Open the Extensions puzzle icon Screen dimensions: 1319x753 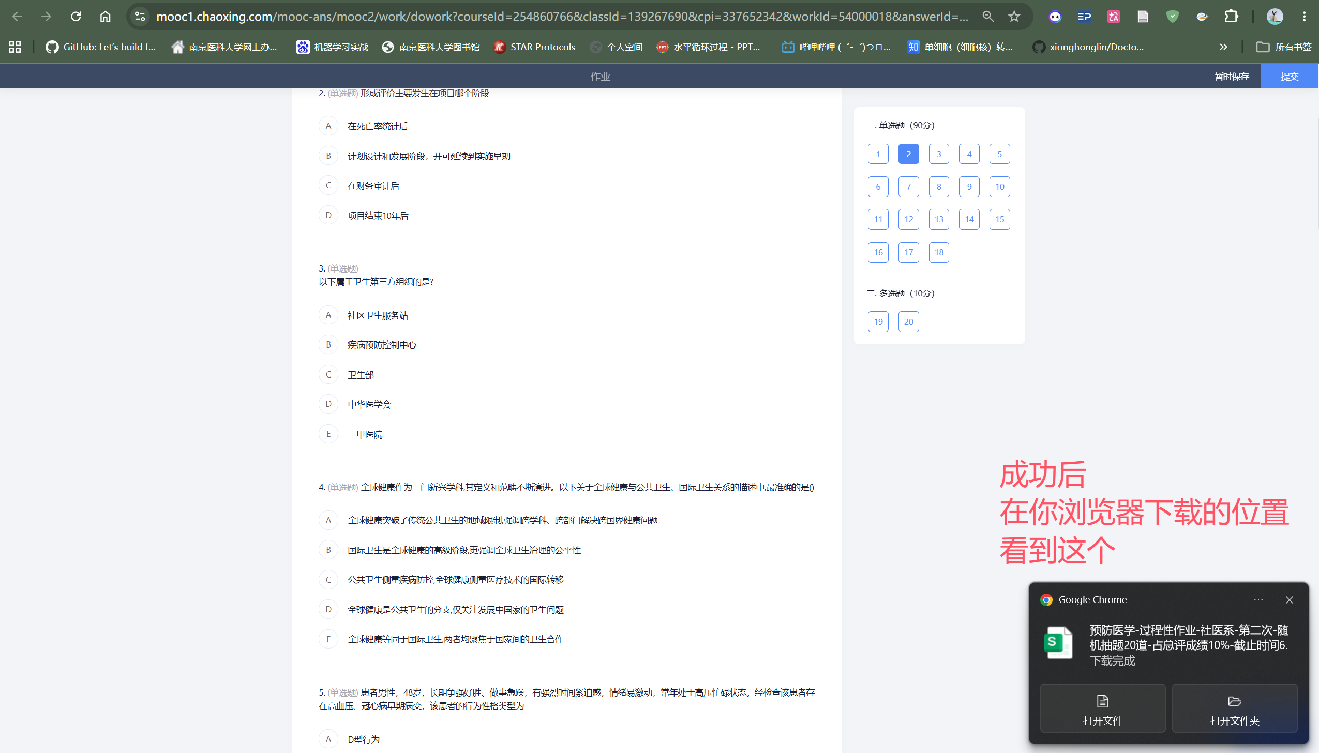click(1231, 17)
